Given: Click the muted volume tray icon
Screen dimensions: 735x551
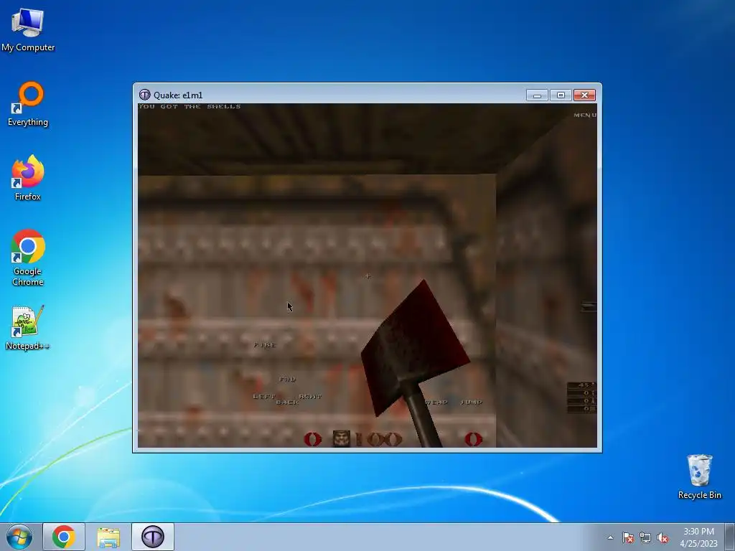Looking at the screenshot, I should (x=663, y=538).
